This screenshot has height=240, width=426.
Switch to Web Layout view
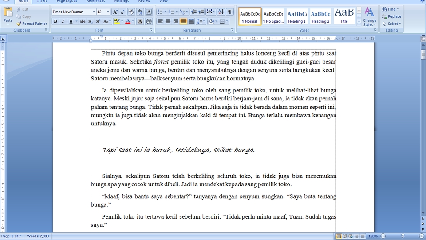[x=351, y=236]
